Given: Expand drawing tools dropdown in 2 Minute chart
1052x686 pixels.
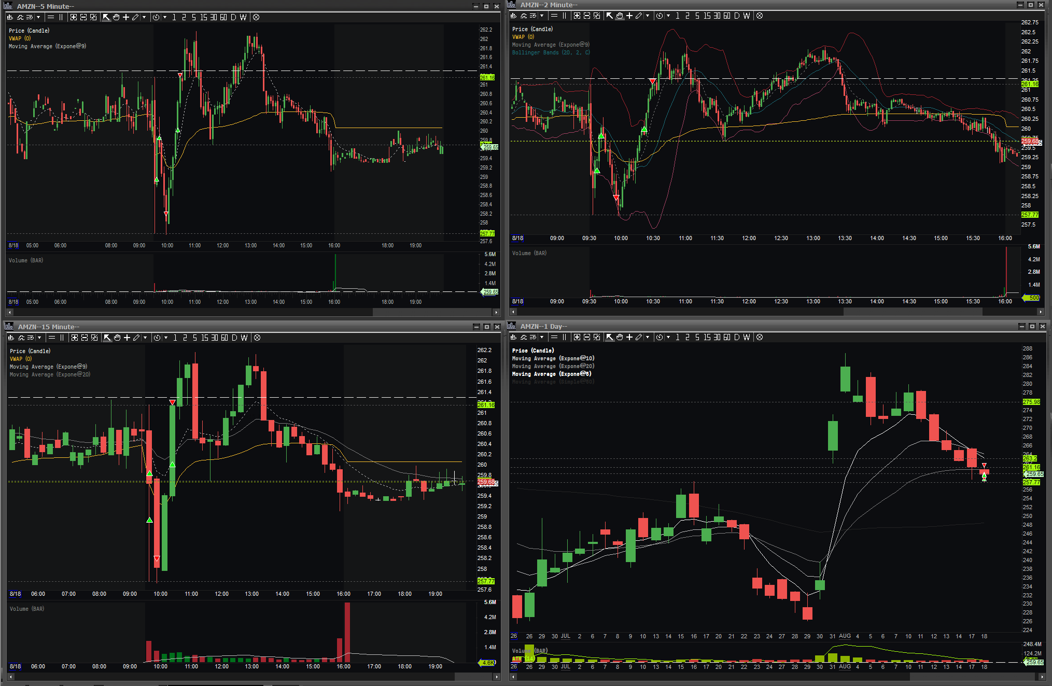Looking at the screenshot, I should tap(648, 16).
